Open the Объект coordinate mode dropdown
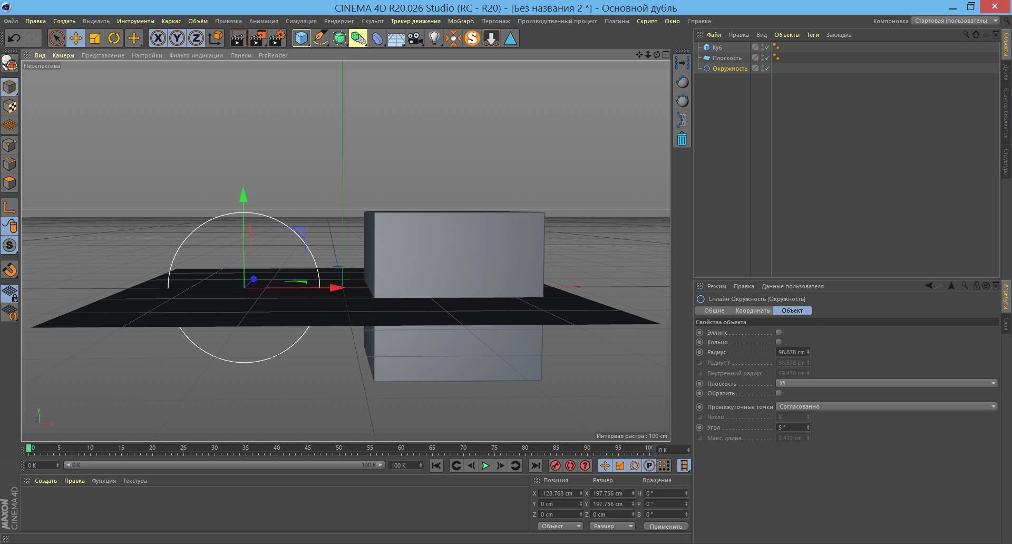Image resolution: width=1012 pixels, height=544 pixels. (x=560, y=526)
